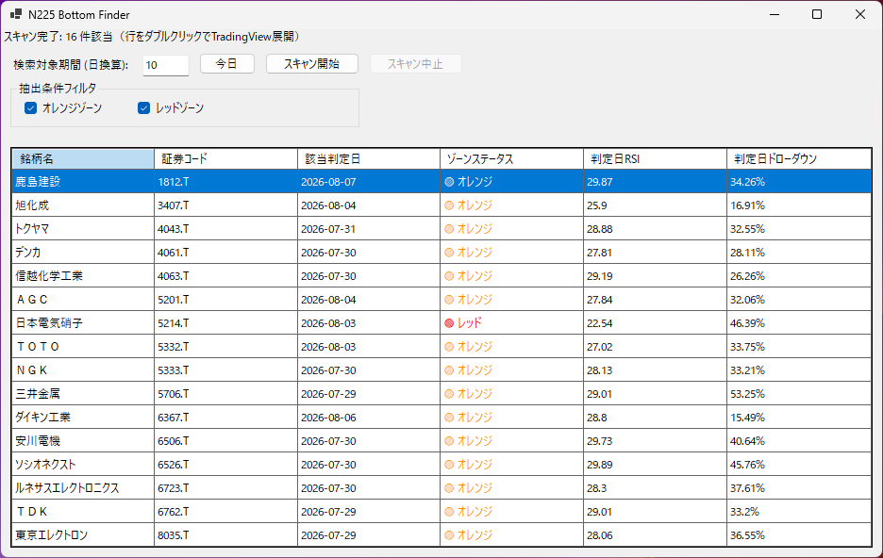Select the ＴＤＫ row

[441, 512]
